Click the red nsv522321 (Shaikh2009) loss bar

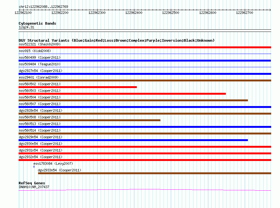tap(145, 47)
